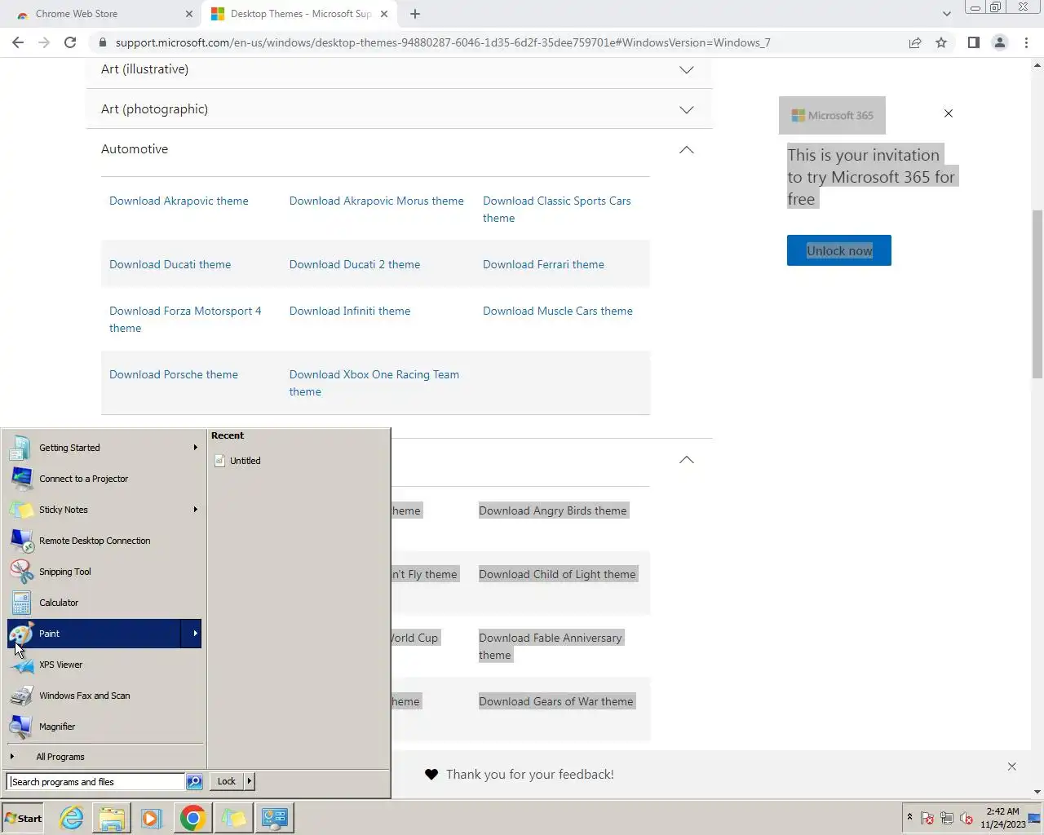Screen dimensions: 1044x835
Task: Click the Chrome address bar URL
Action: tap(443, 42)
